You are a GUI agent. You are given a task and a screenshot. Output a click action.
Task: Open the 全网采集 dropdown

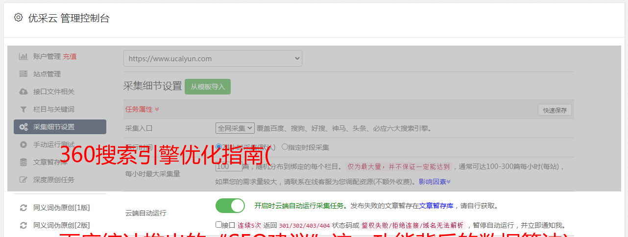pyautogui.click(x=235, y=128)
